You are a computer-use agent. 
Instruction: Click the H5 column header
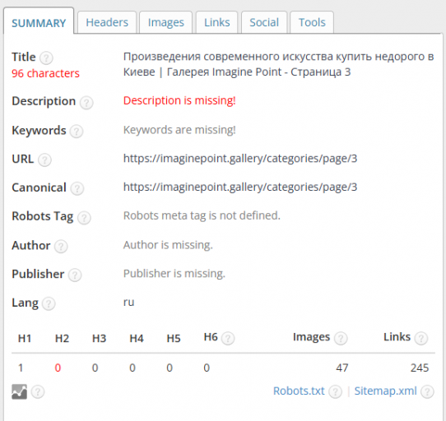click(x=174, y=338)
